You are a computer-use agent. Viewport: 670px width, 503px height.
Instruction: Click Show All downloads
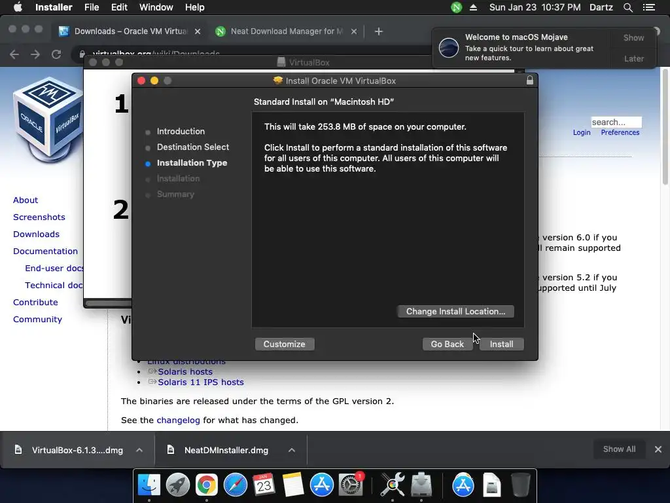pos(619,449)
